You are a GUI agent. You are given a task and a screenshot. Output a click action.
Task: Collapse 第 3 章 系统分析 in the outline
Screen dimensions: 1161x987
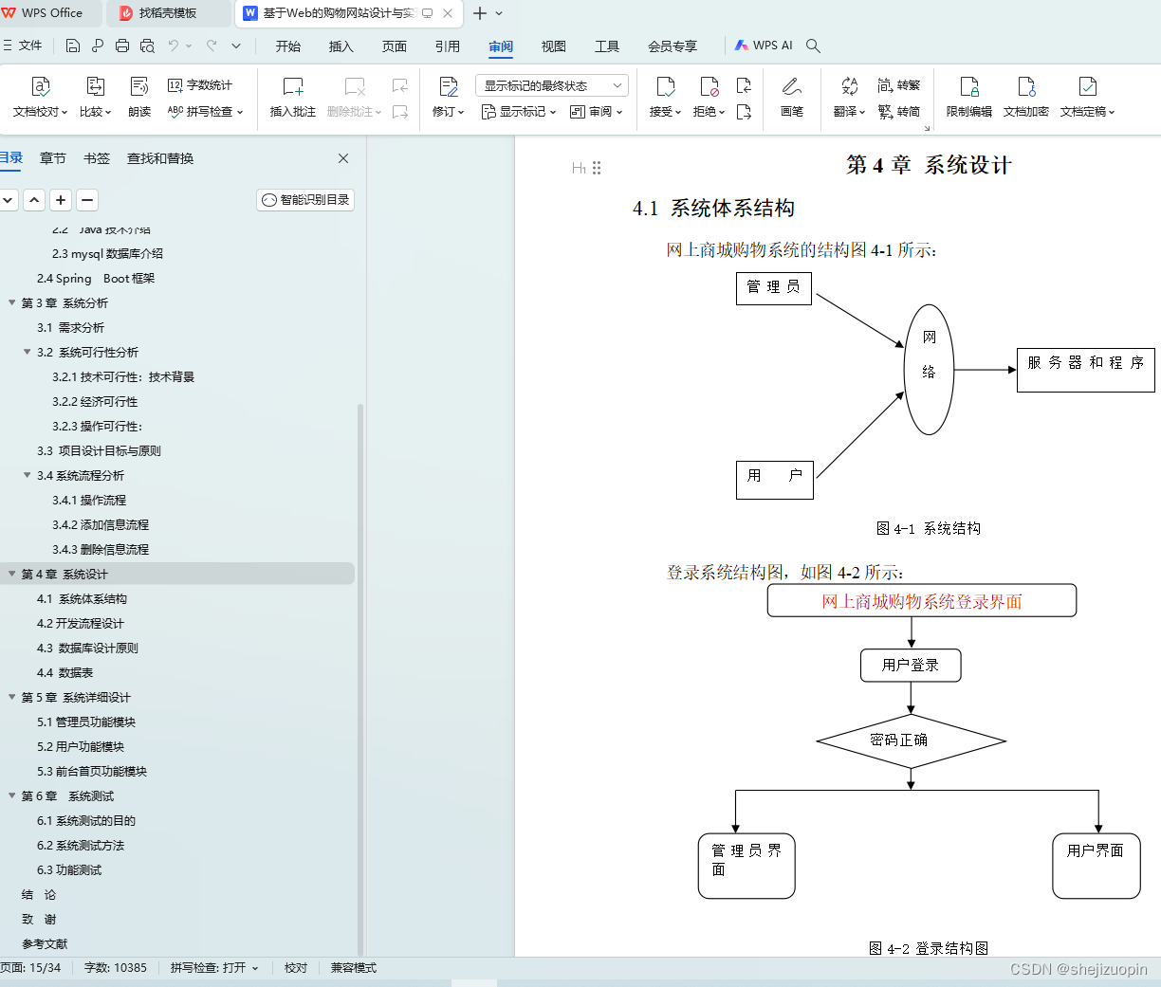point(9,302)
